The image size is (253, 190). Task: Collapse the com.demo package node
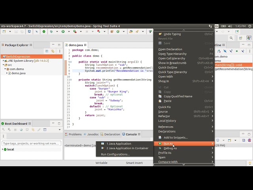[5, 69]
